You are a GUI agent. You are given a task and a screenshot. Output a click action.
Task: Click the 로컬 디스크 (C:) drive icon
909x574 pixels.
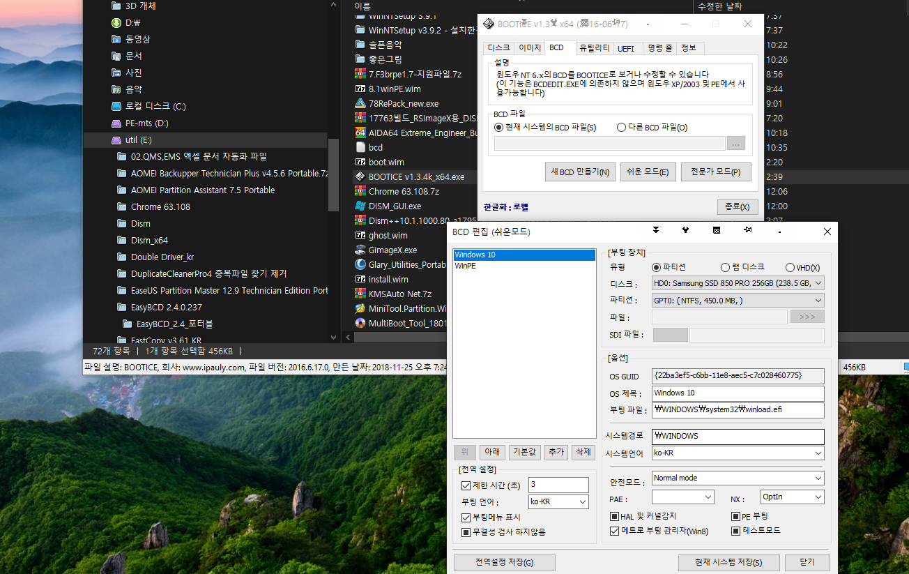116,106
